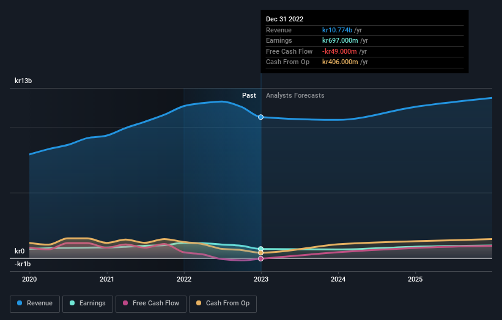Click the Past section label

[249, 95]
